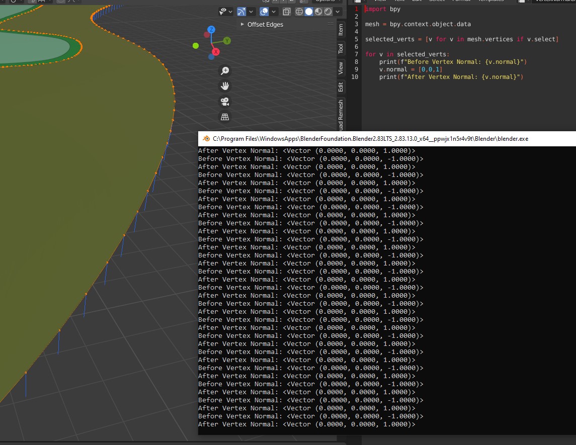Image resolution: width=576 pixels, height=445 pixels.
Task: Toggle the Show Gizmo button
Action: (x=241, y=12)
